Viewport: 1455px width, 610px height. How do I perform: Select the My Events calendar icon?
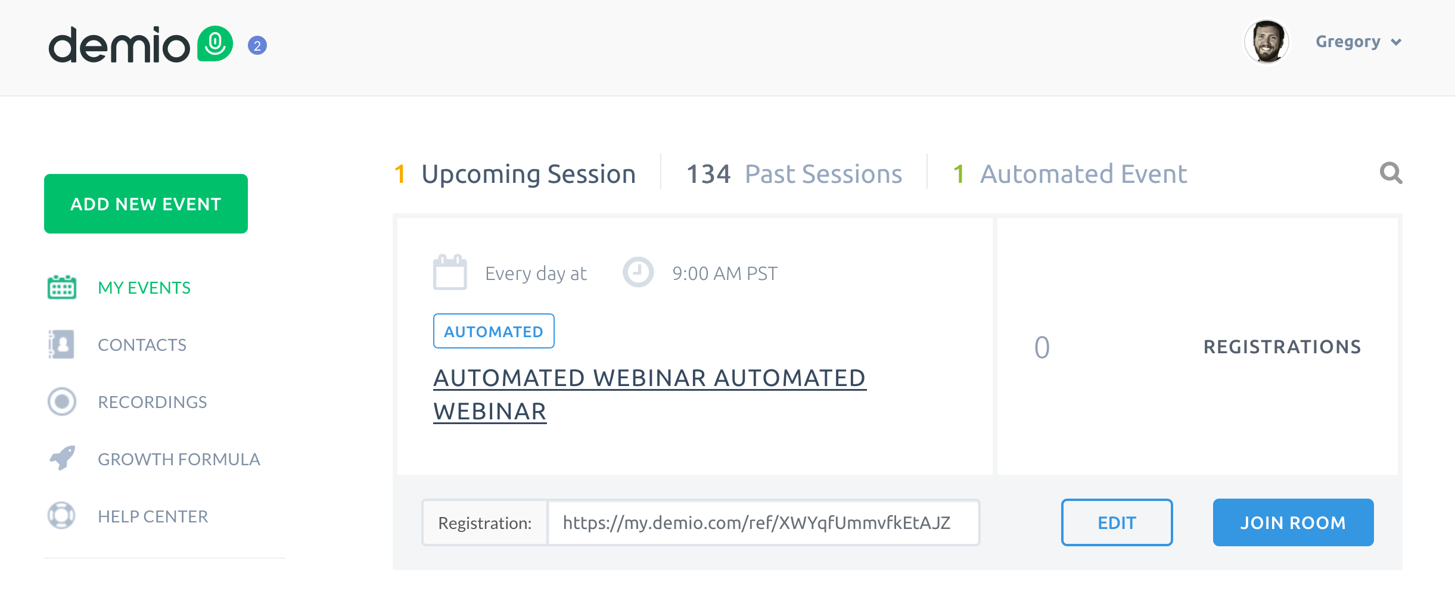(x=60, y=287)
